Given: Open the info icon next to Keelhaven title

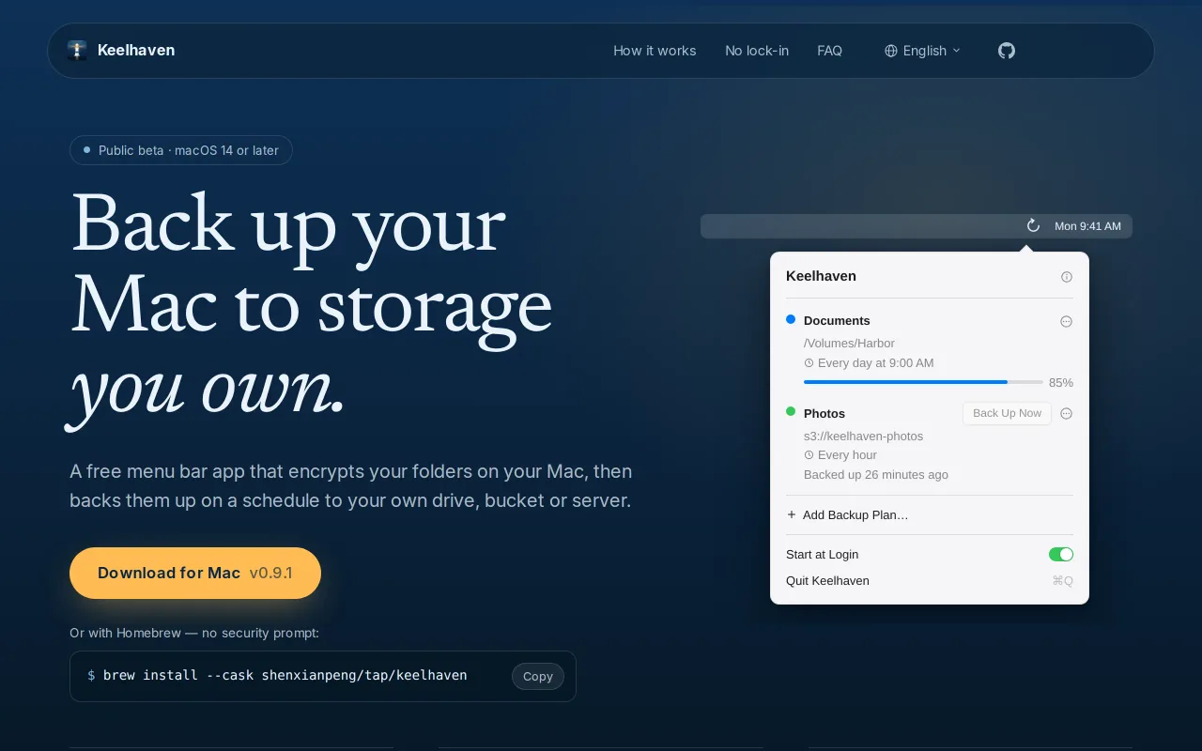Looking at the screenshot, I should (x=1067, y=277).
